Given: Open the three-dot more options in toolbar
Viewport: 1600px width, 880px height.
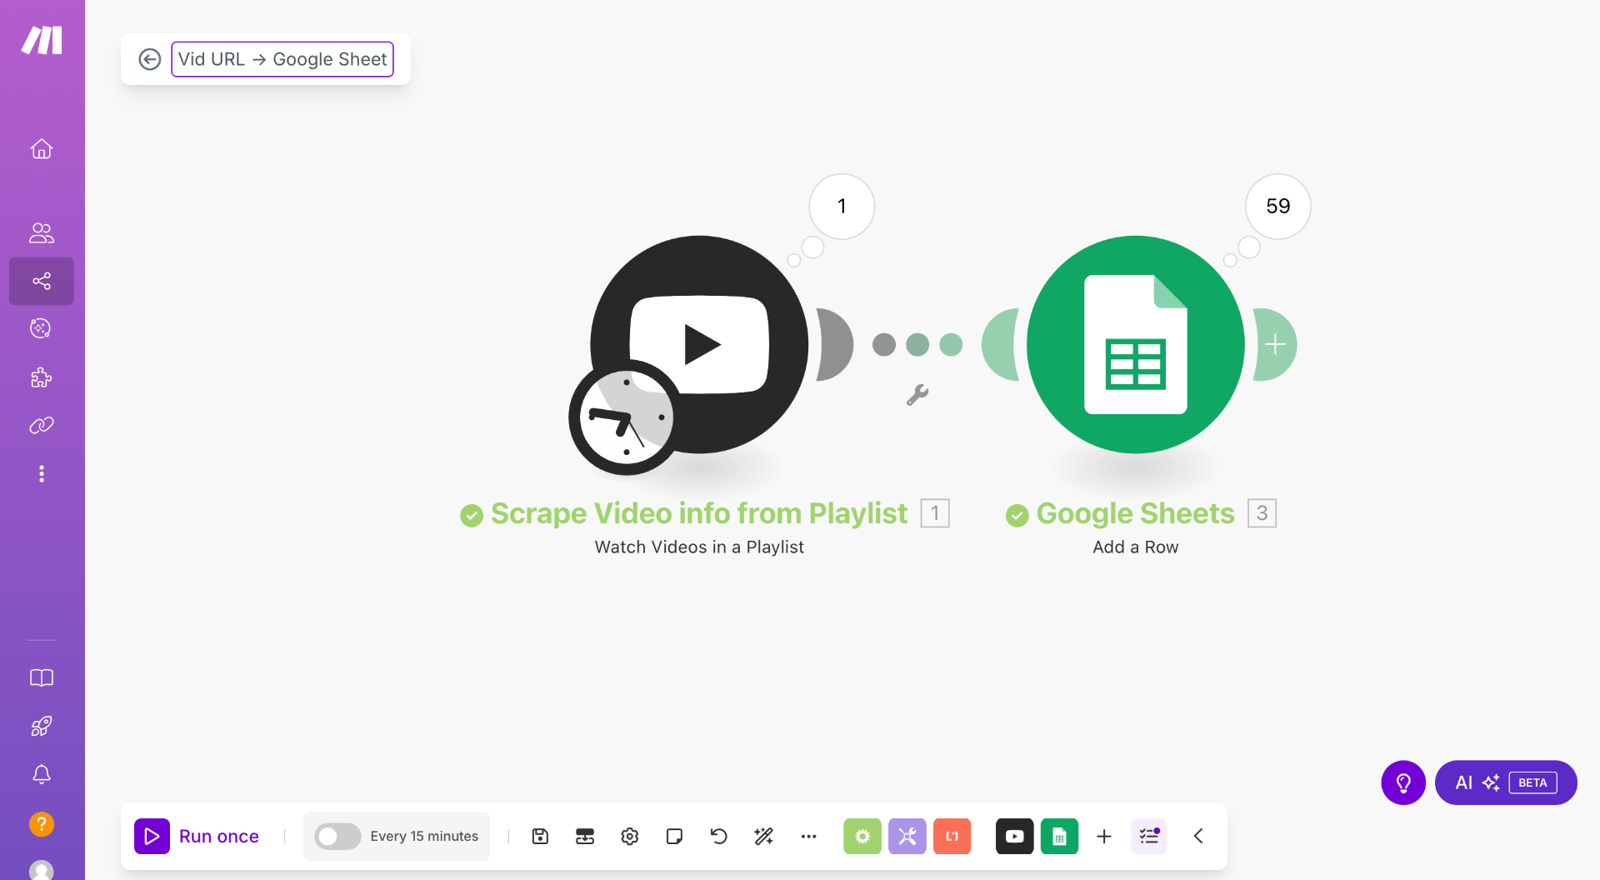Looking at the screenshot, I should 808,836.
